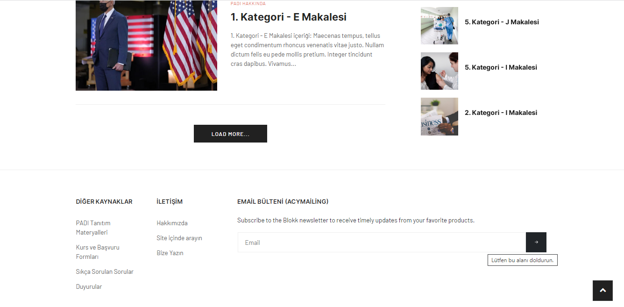Open the business newspaper thumbnail

coord(439,116)
